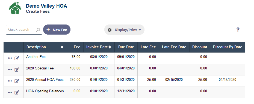
Task: Open more options for 2020 Special Fee
Action: click(x=10, y=70)
